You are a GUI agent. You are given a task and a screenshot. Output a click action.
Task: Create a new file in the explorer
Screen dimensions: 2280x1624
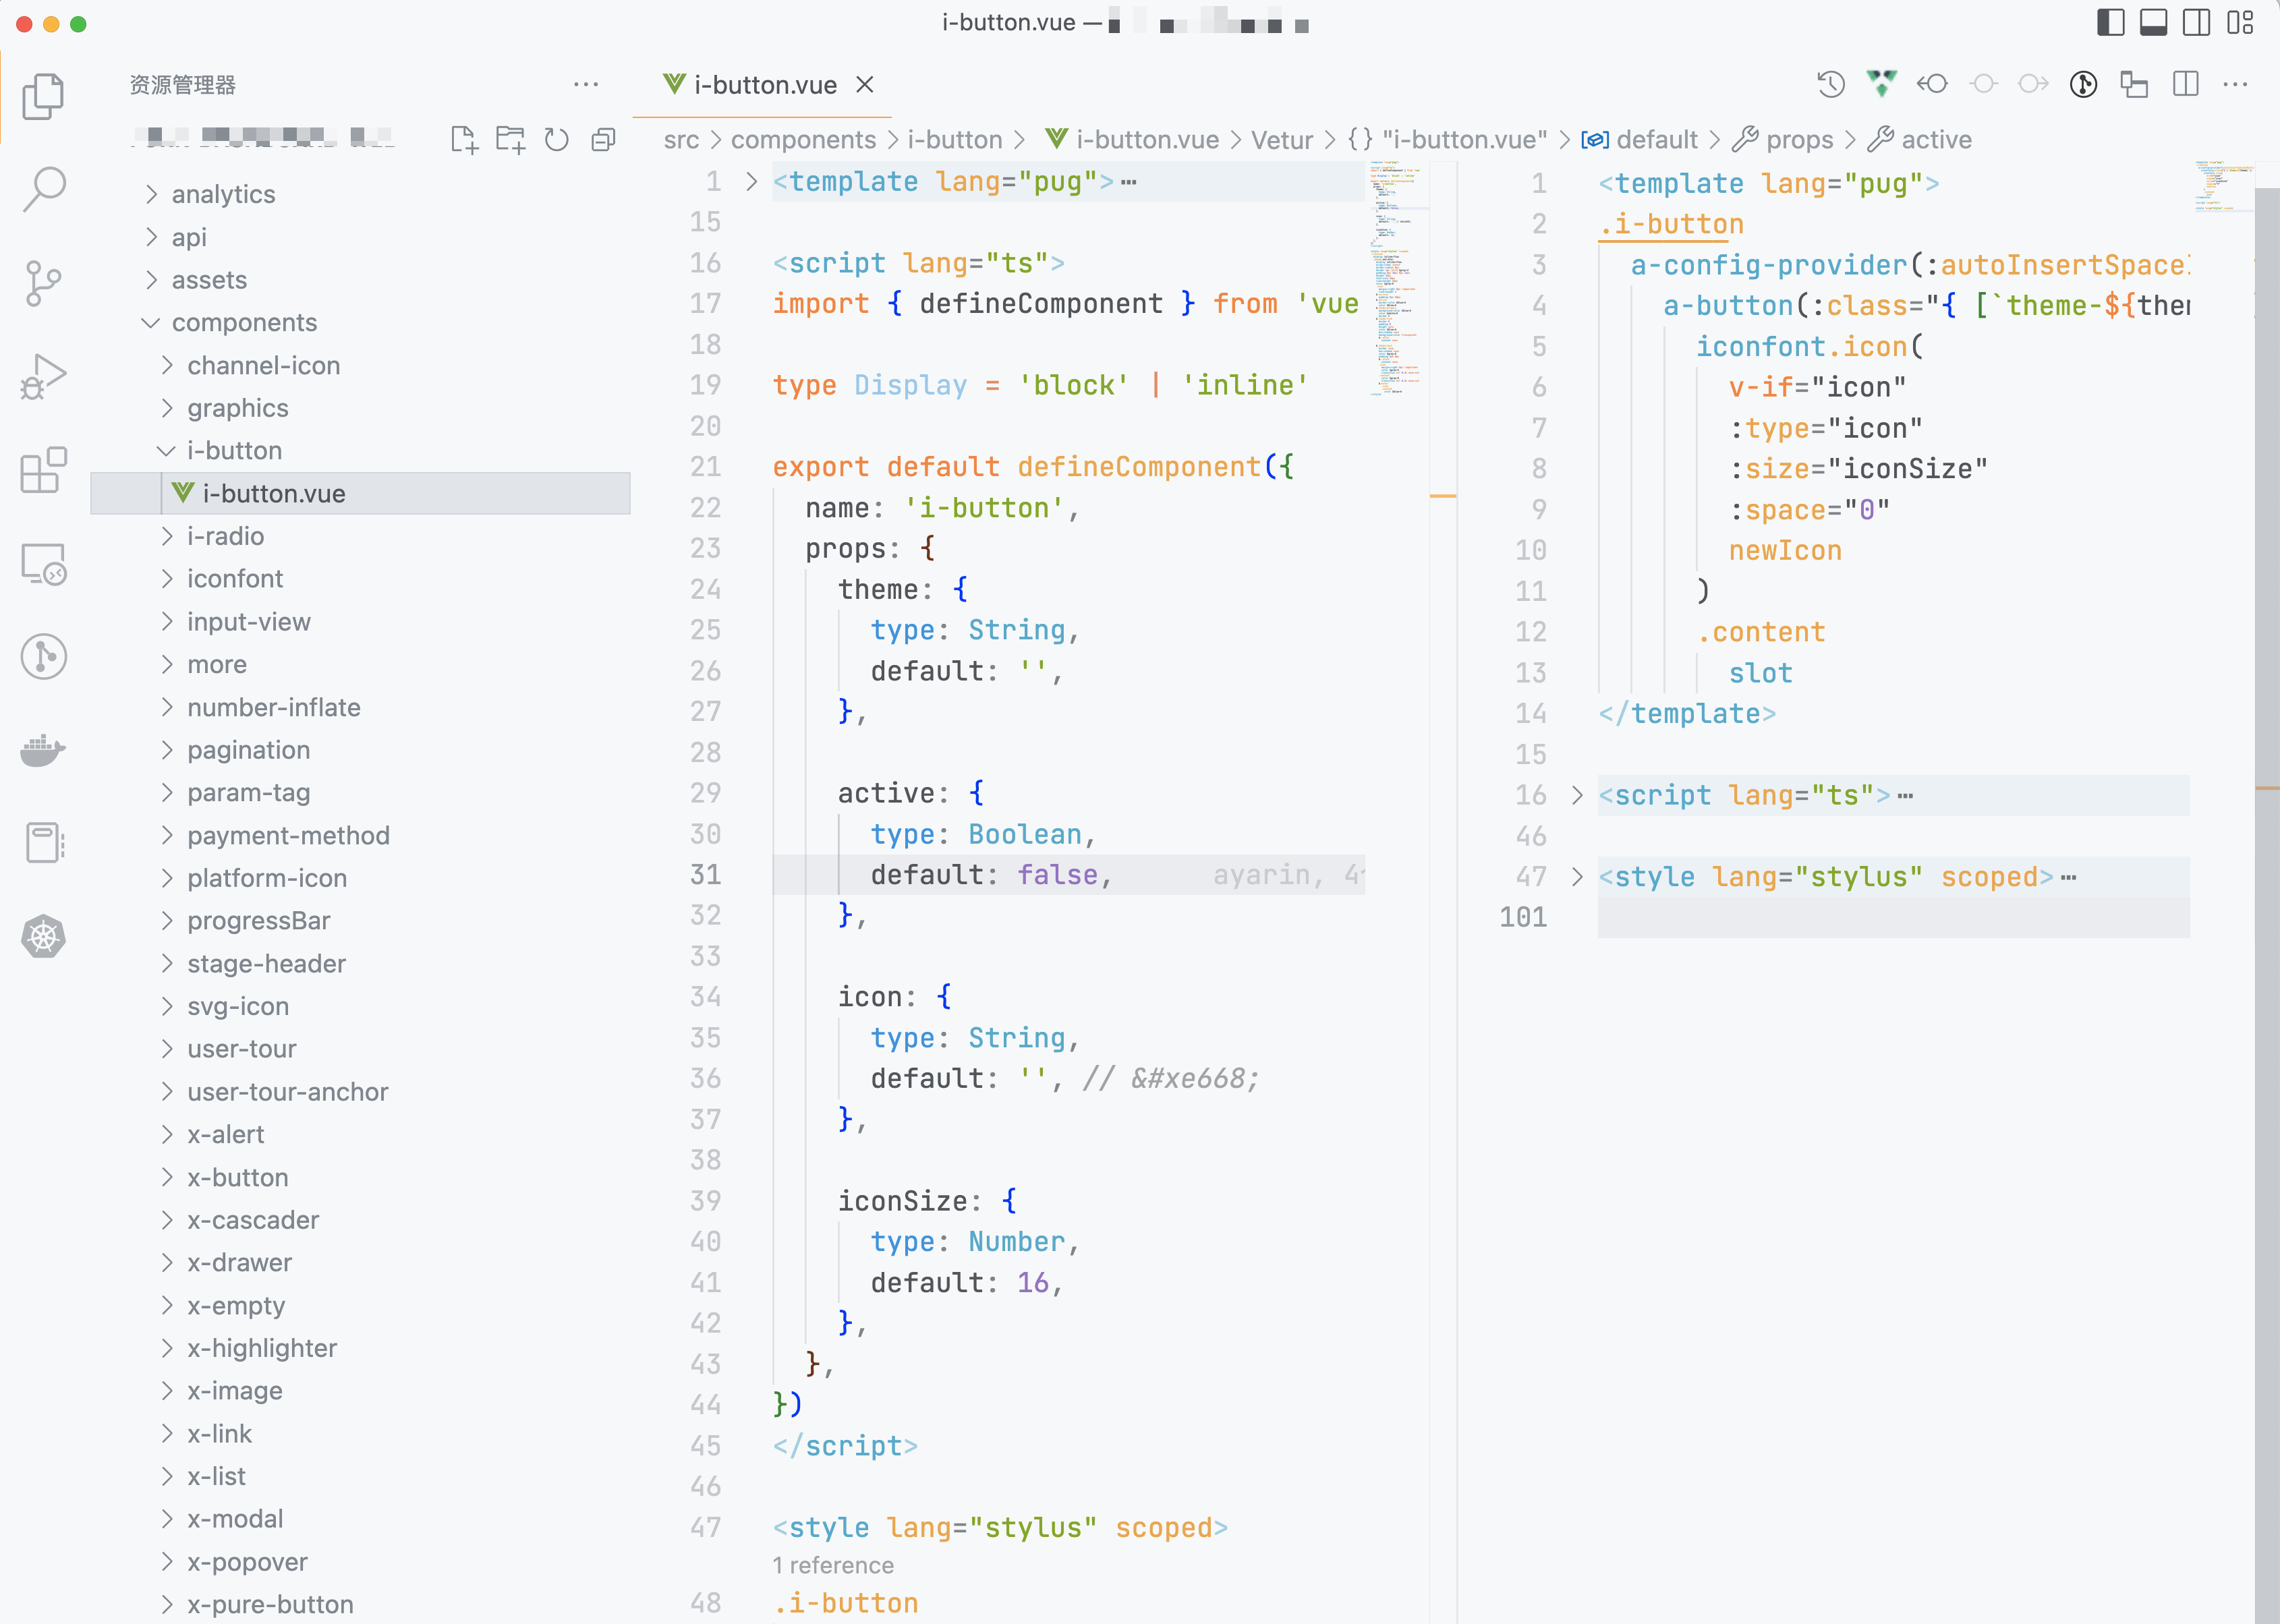[465, 140]
